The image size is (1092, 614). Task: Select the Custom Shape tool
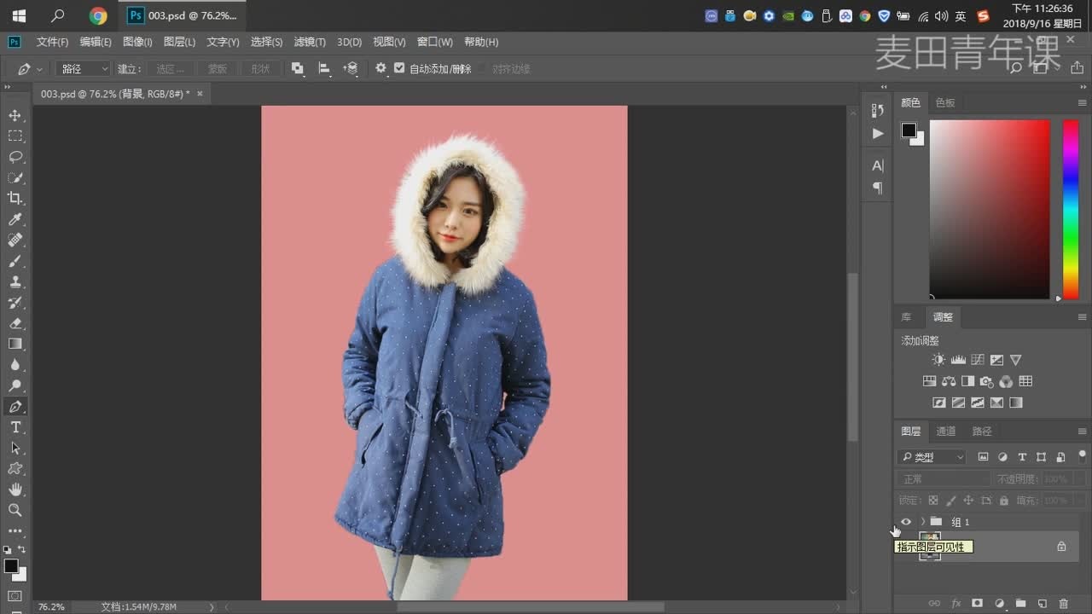[x=15, y=469]
